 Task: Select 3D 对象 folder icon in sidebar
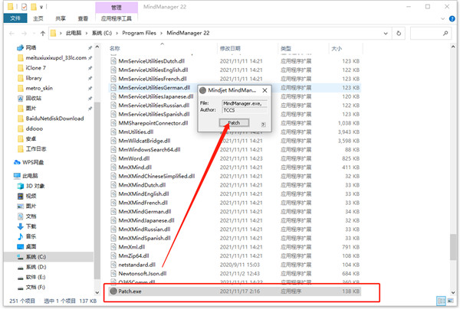(21, 186)
